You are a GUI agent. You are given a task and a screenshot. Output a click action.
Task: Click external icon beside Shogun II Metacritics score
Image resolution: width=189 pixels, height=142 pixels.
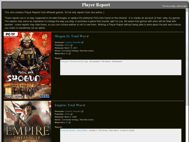[x=70, y=53]
